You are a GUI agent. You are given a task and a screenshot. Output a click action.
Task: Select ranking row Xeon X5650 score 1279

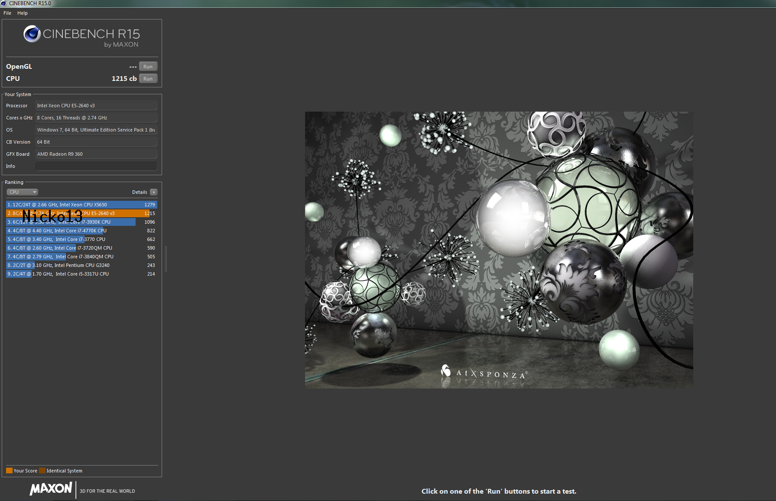[x=81, y=205]
